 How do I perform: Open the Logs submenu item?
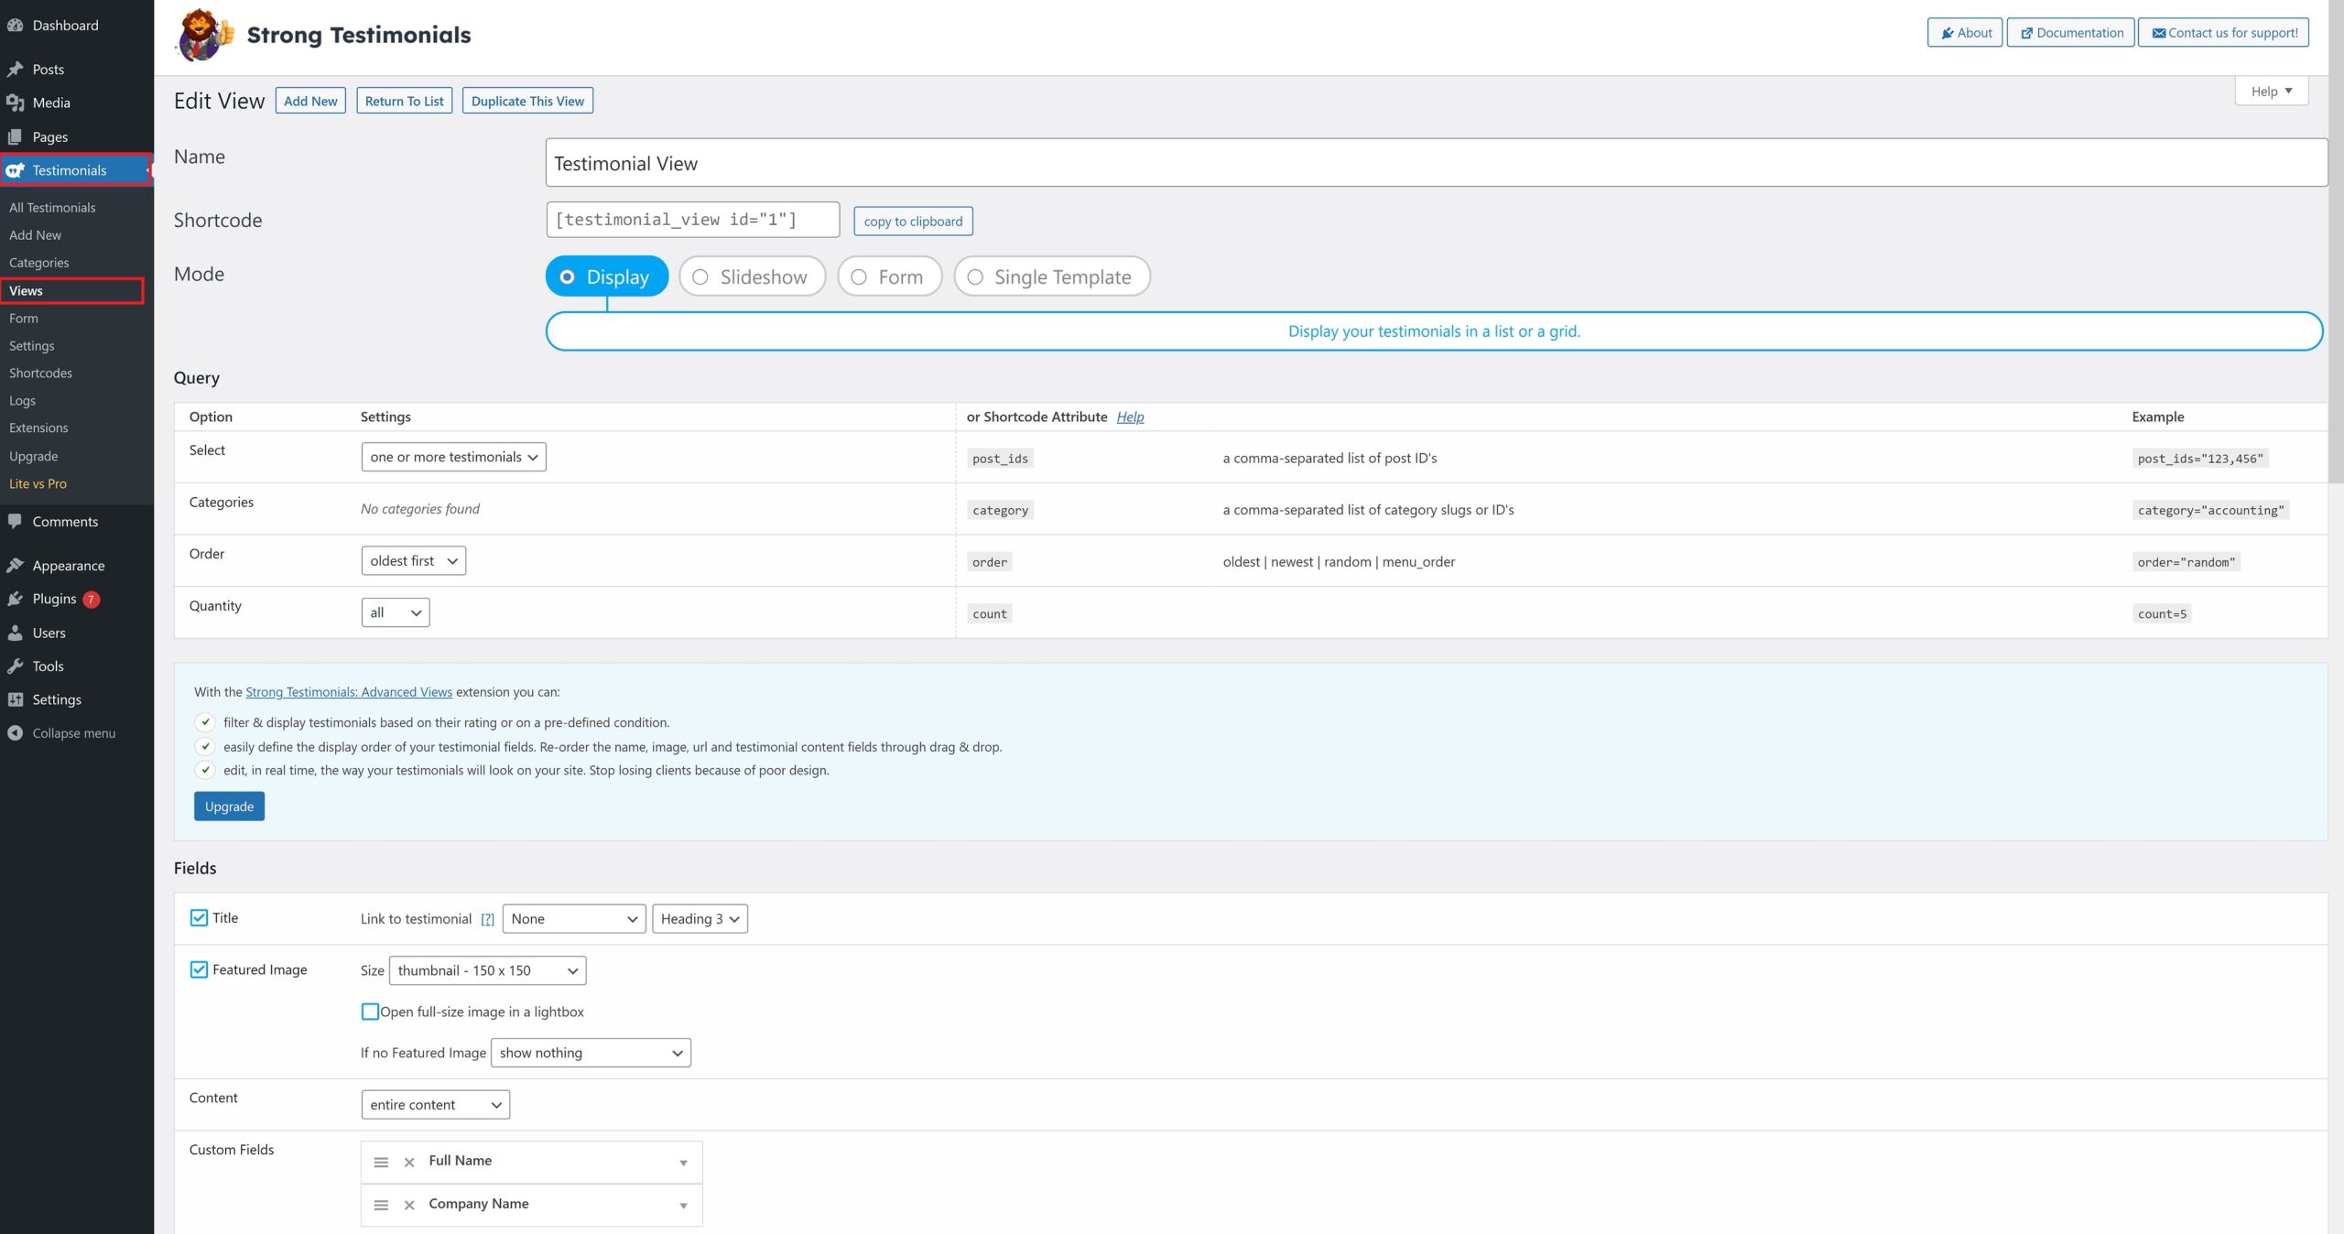(x=22, y=401)
